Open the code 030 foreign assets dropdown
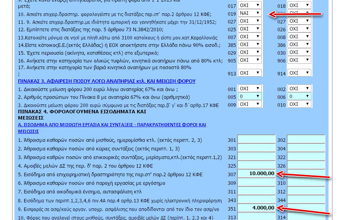Viewport: 343px width, 220px height. coord(299,52)
